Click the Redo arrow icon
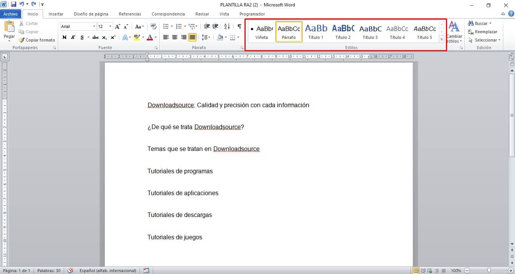This screenshot has height=274, width=515. (34, 5)
